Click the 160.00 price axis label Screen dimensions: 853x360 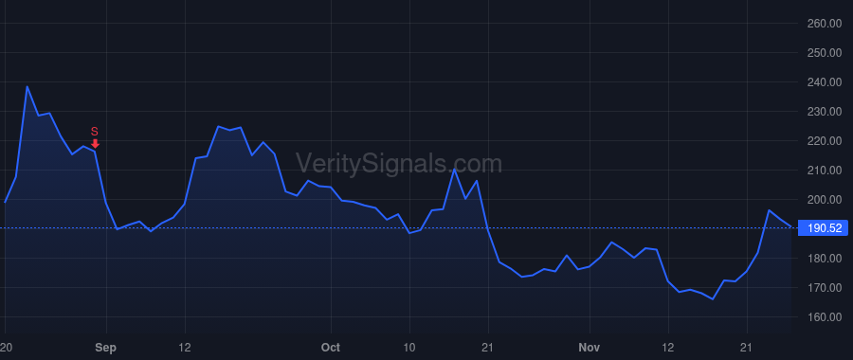(825, 317)
